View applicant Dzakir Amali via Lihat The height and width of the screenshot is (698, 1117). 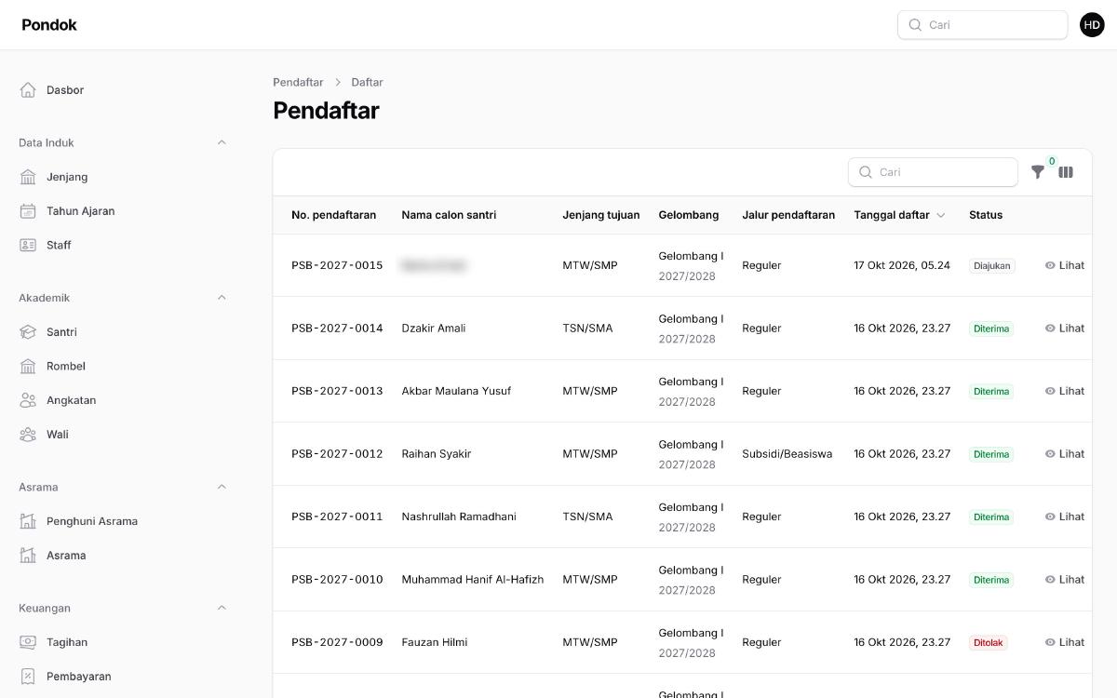[x=1065, y=329]
